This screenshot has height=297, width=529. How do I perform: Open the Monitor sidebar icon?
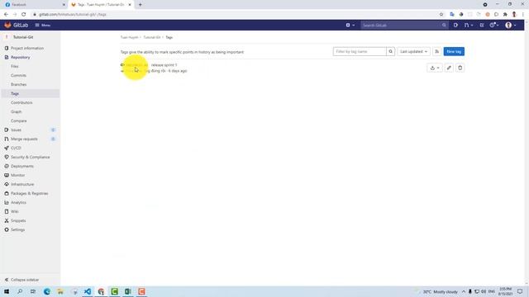(7, 176)
